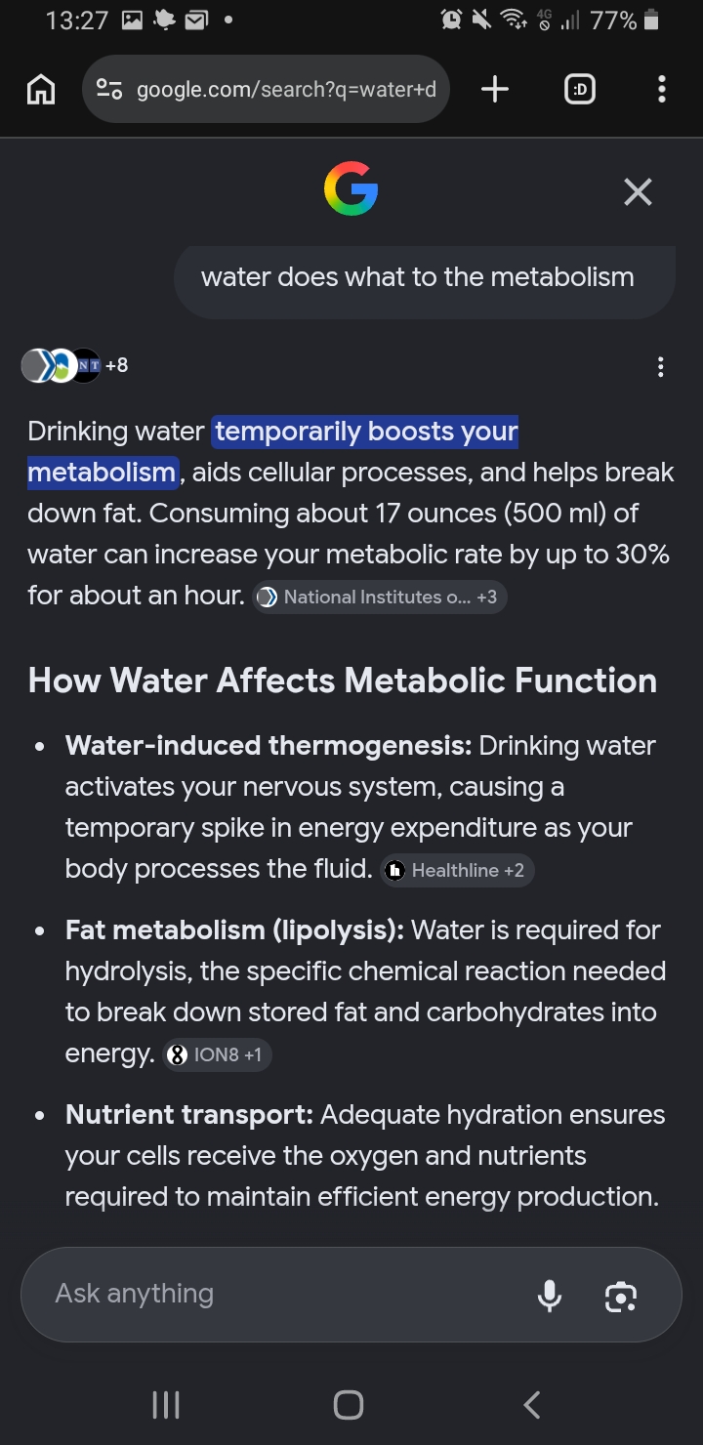Tap the Android recent apps button
This screenshot has height=1445, width=703.
tap(167, 1405)
